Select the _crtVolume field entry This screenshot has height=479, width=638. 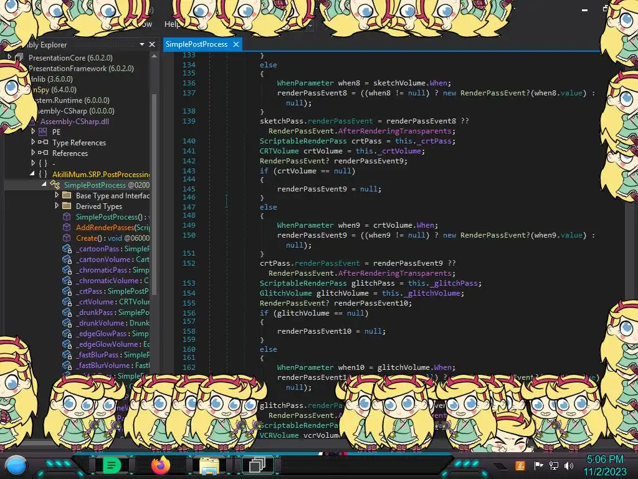click(112, 302)
